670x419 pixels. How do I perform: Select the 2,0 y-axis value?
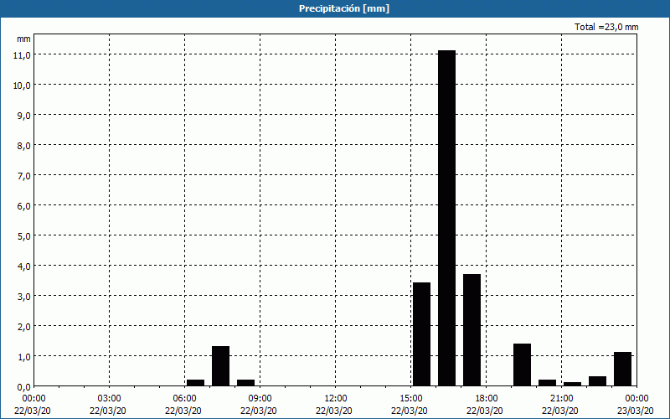(23, 326)
